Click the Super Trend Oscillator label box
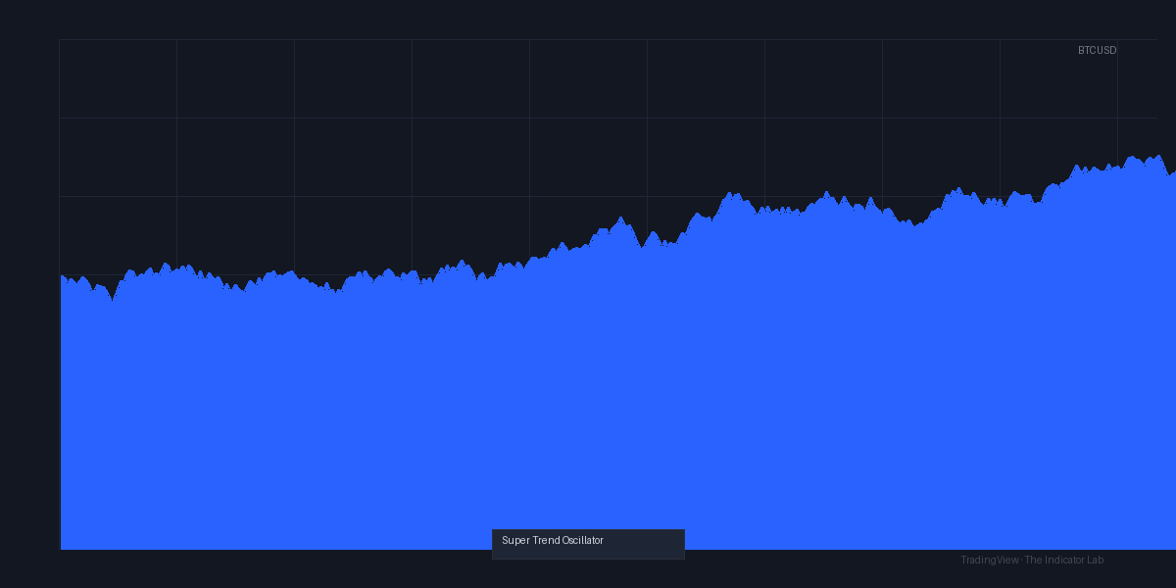 pyautogui.click(x=588, y=544)
